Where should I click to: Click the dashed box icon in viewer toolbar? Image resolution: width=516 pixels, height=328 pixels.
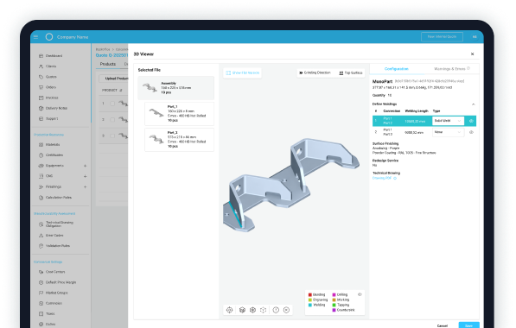pos(264,310)
